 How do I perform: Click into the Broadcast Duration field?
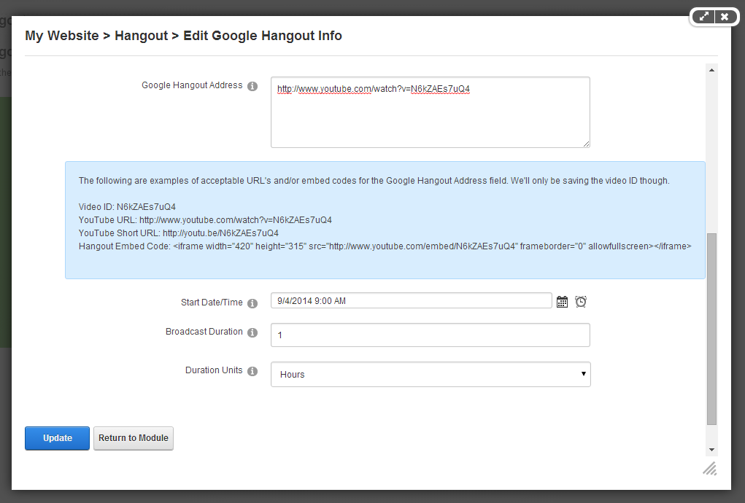coord(431,335)
